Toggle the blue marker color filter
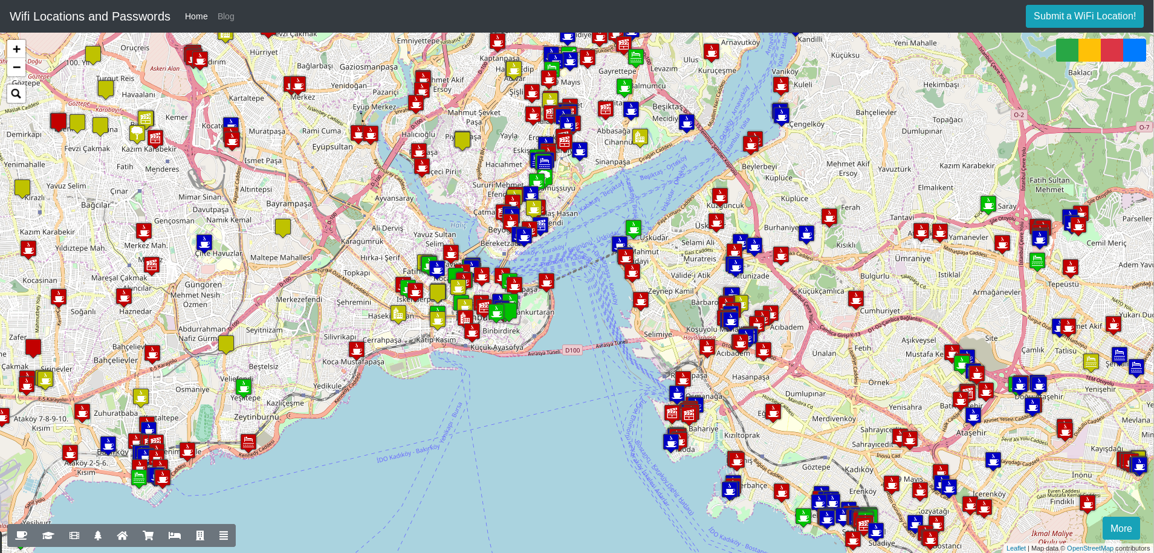 [1134, 50]
